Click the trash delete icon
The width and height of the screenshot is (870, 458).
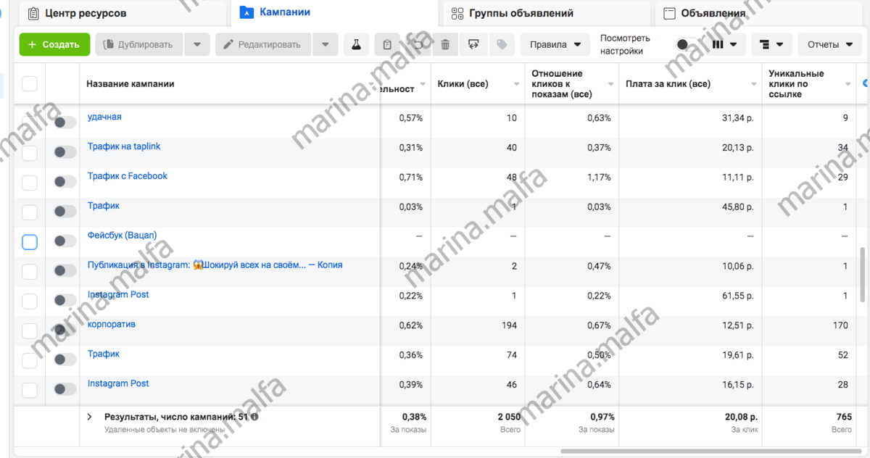pos(445,44)
